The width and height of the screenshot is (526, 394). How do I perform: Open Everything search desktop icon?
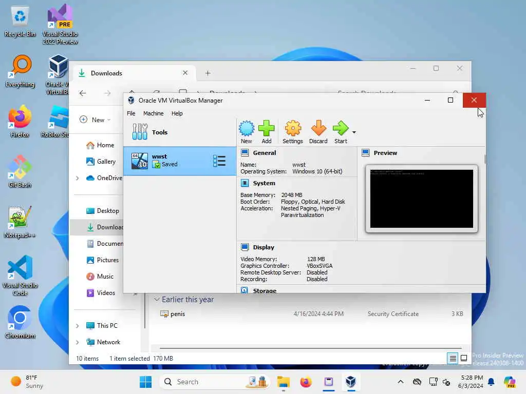pos(20,71)
